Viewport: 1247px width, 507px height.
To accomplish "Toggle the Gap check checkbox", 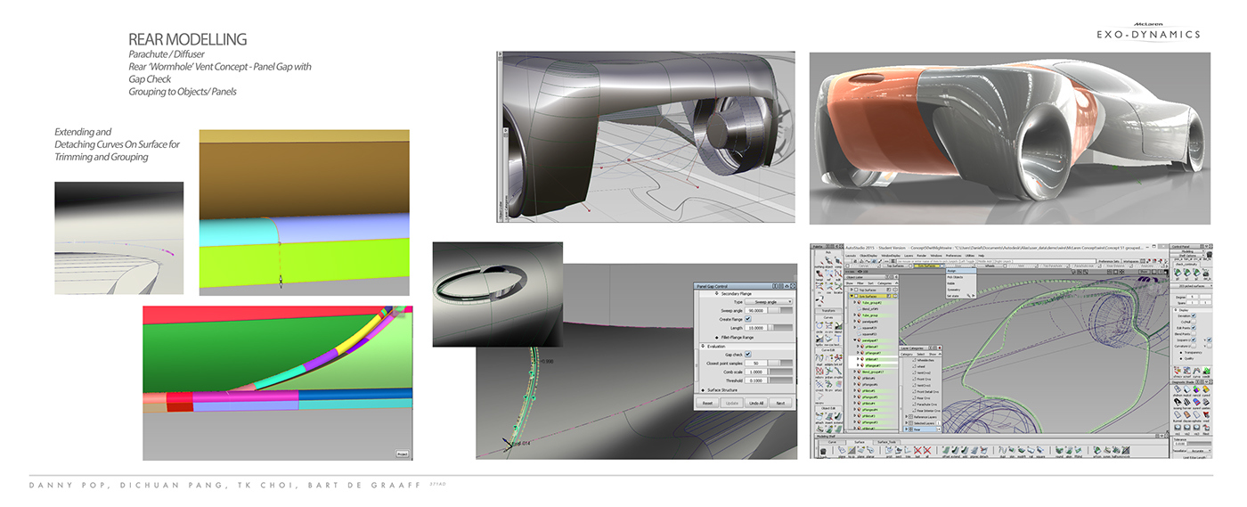I will pyautogui.click(x=747, y=354).
